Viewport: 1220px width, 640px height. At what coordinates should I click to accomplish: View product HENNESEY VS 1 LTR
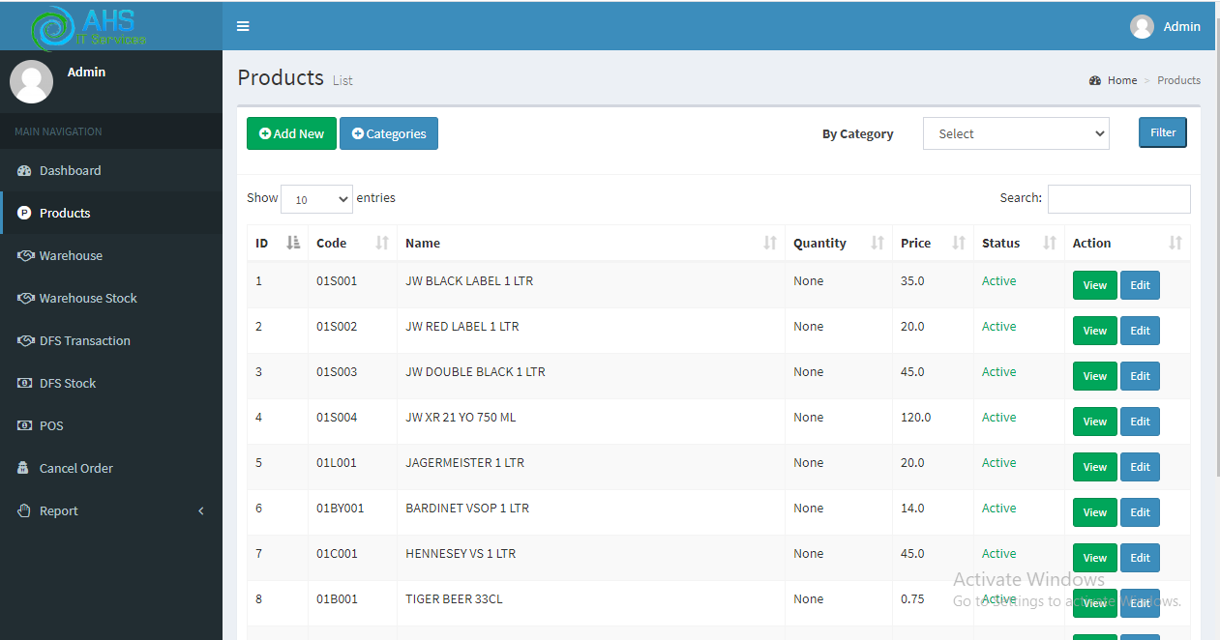click(x=1095, y=558)
